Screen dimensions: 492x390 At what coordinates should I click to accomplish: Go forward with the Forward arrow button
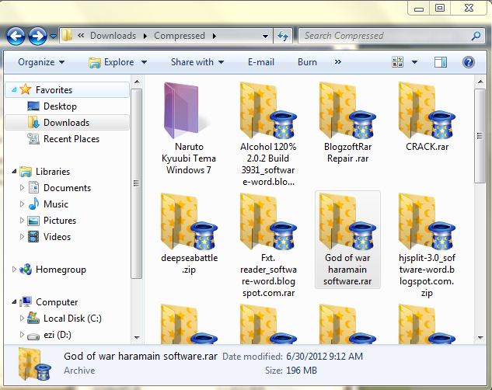point(37,36)
